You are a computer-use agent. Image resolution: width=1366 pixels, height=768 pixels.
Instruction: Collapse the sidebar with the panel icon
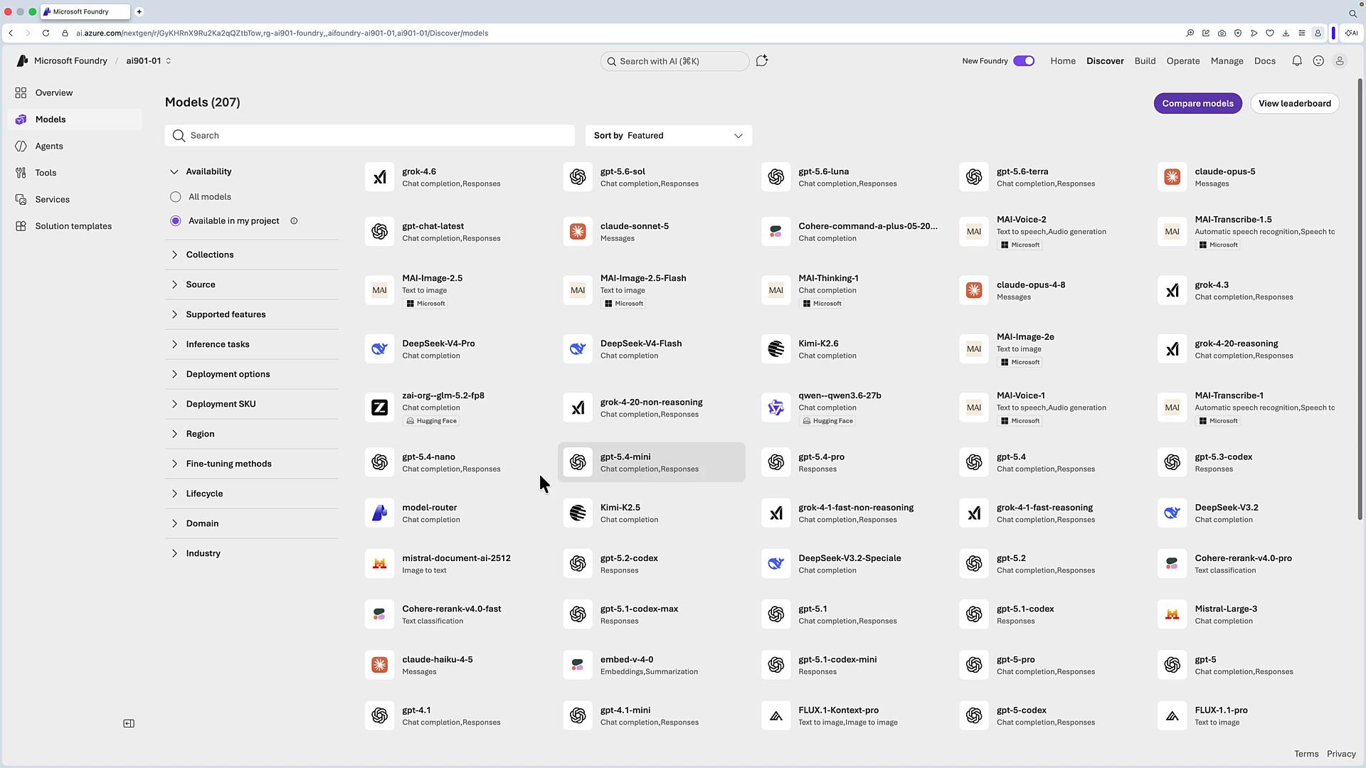click(129, 724)
